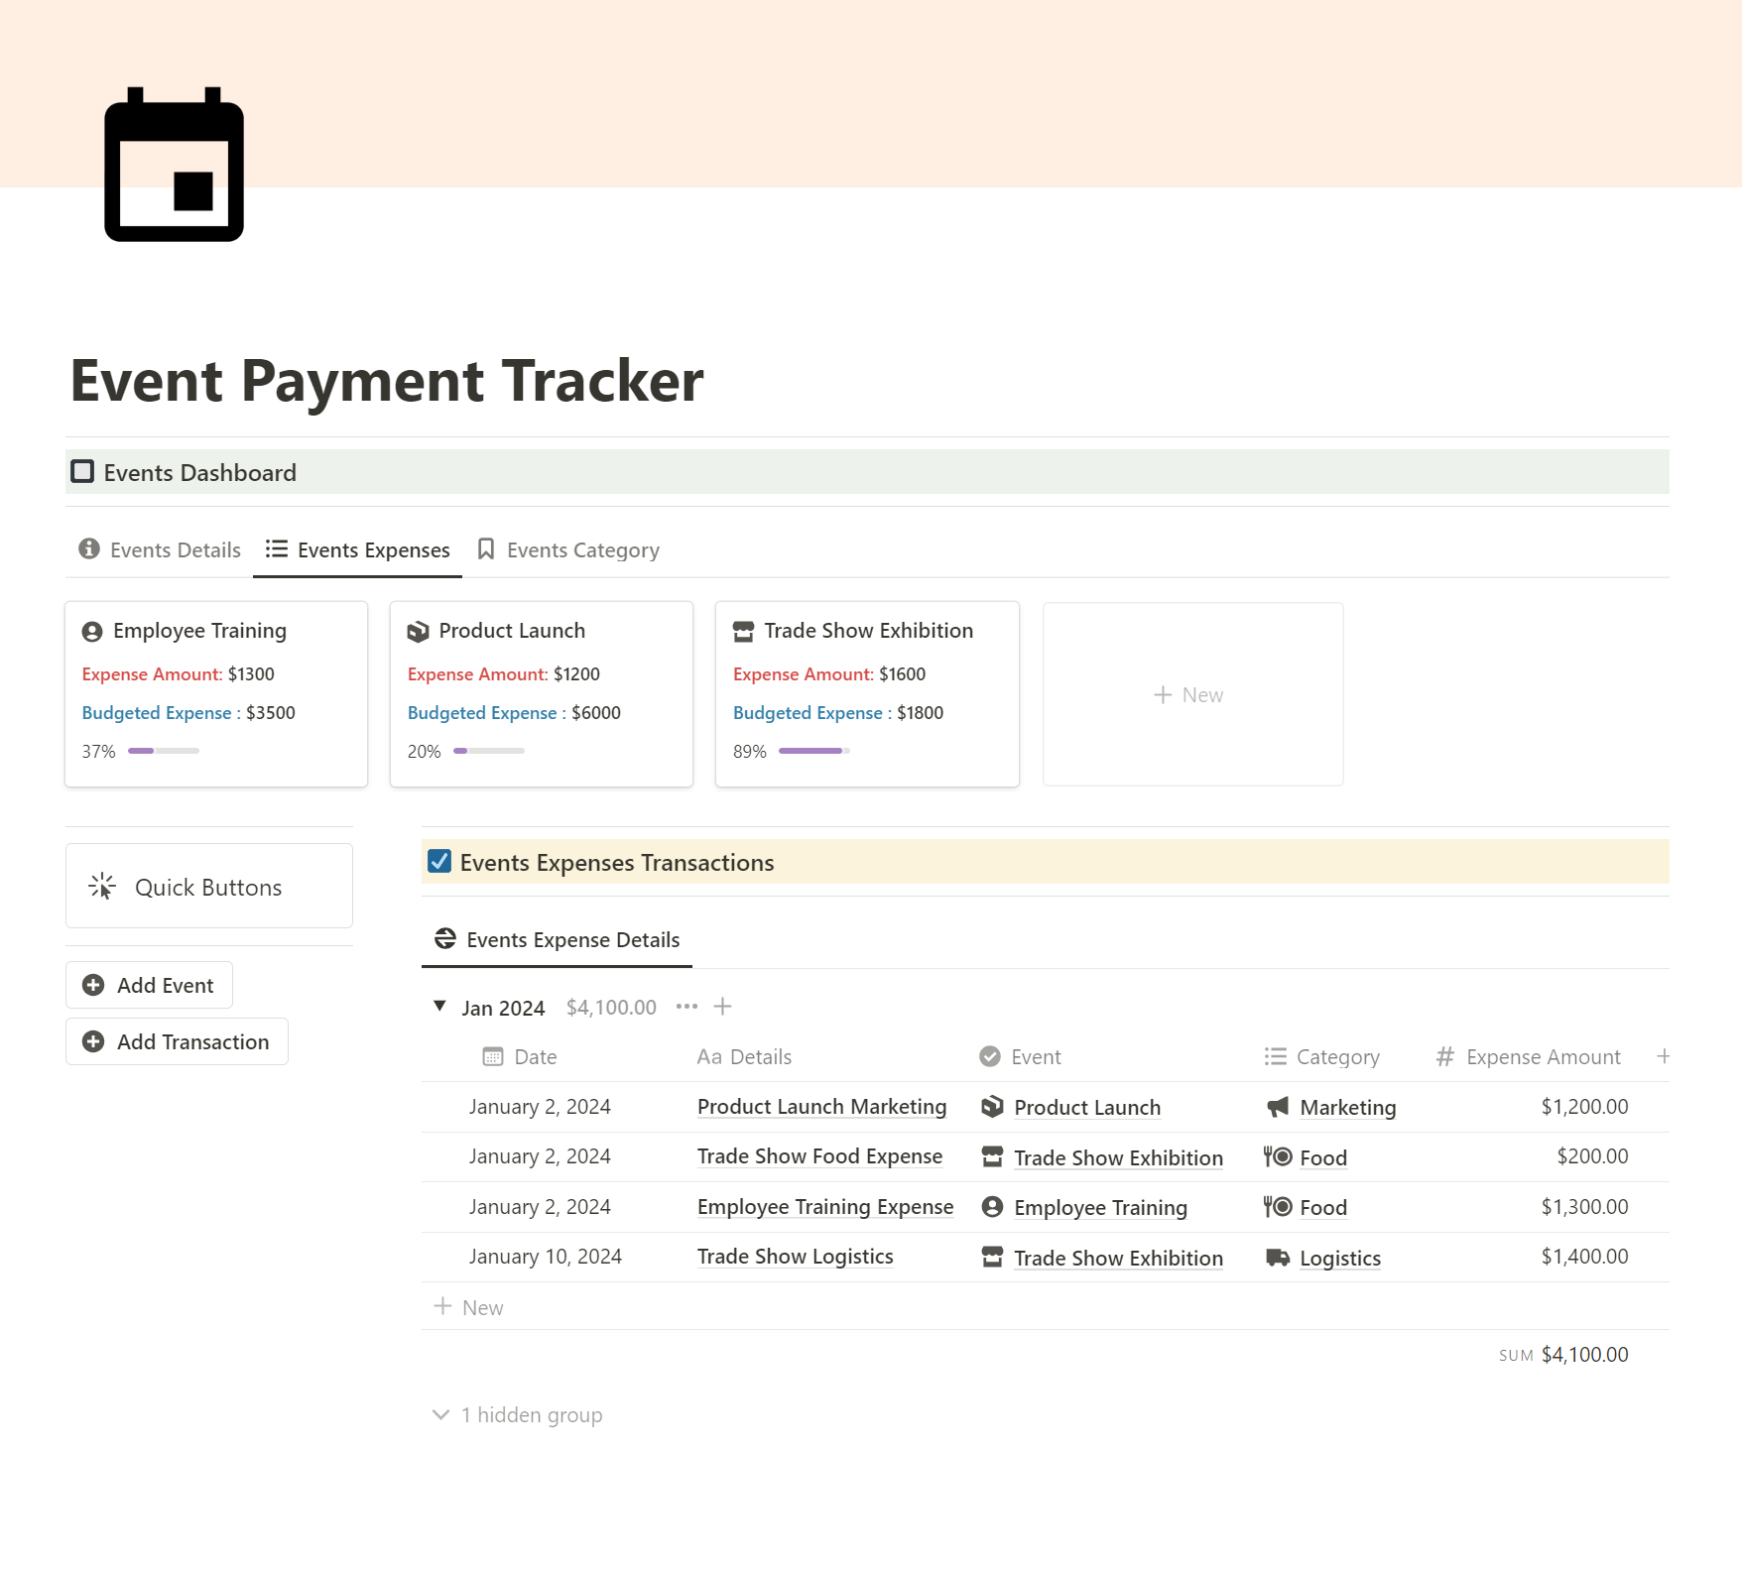The image size is (1742, 1573).
Task: Click the person icon on Employee Training card
Action: tap(92, 630)
